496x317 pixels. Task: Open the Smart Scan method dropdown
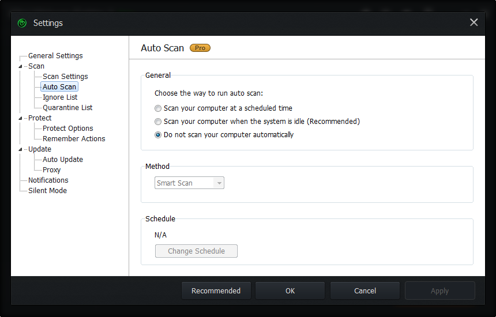pos(189,183)
